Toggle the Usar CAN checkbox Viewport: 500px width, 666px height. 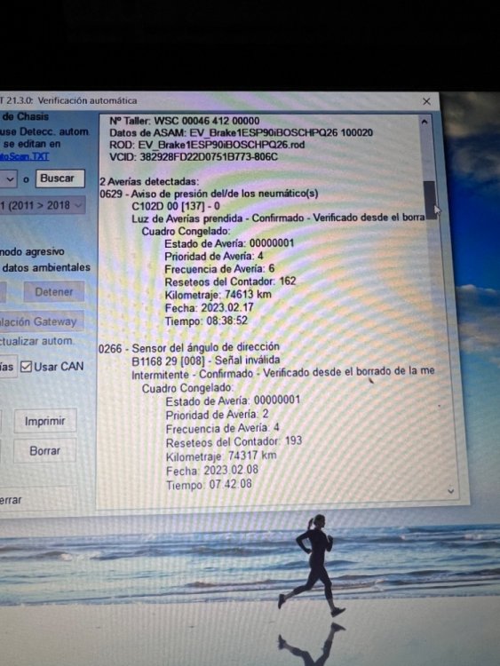click(x=27, y=367)
